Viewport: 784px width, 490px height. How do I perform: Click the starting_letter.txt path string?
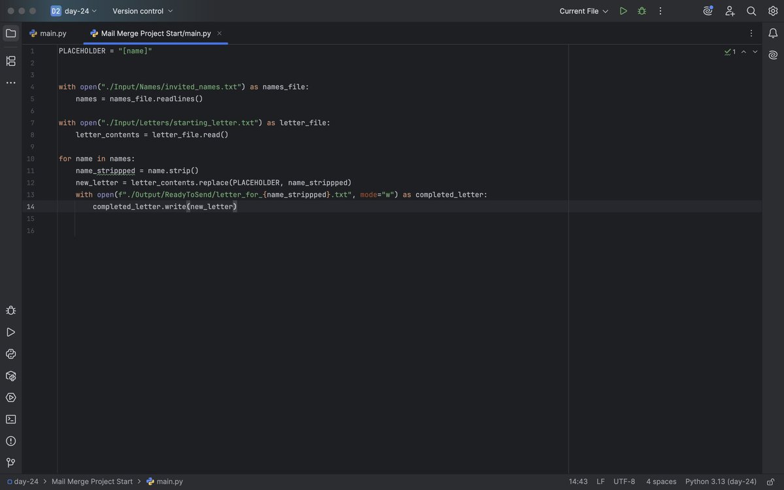tap(180, 123)
